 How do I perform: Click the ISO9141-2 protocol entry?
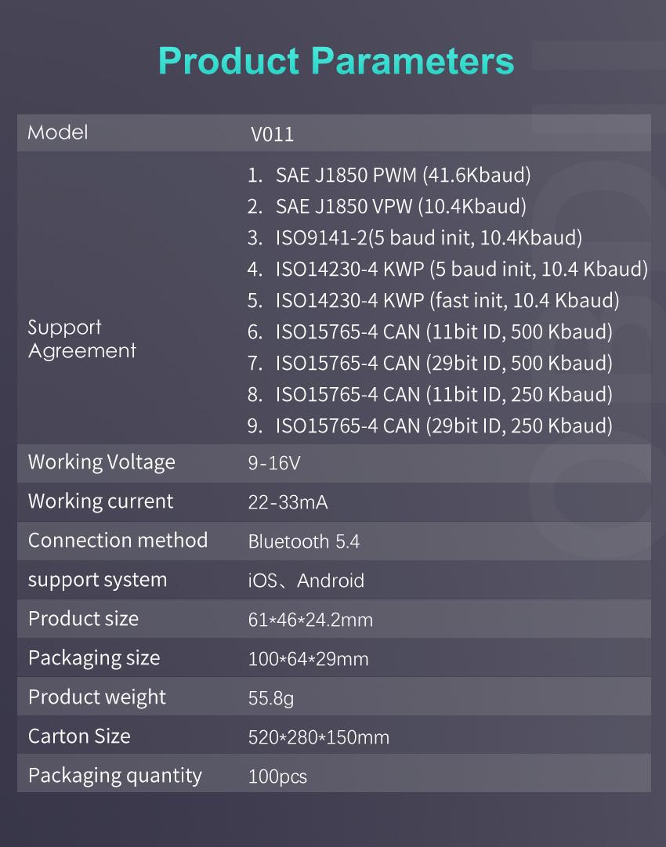tap(414, 237)
